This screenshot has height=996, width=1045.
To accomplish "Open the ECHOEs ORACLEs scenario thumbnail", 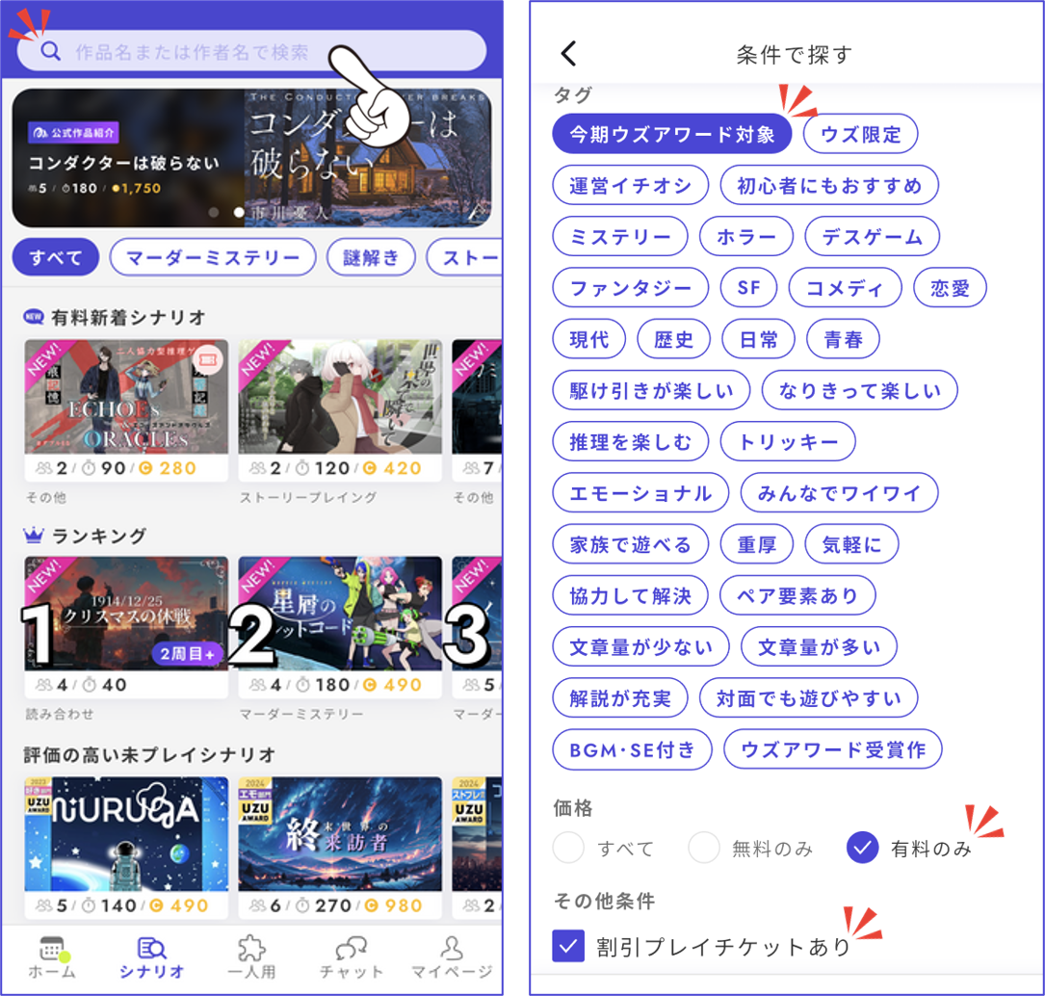I will tap(126, 397).
